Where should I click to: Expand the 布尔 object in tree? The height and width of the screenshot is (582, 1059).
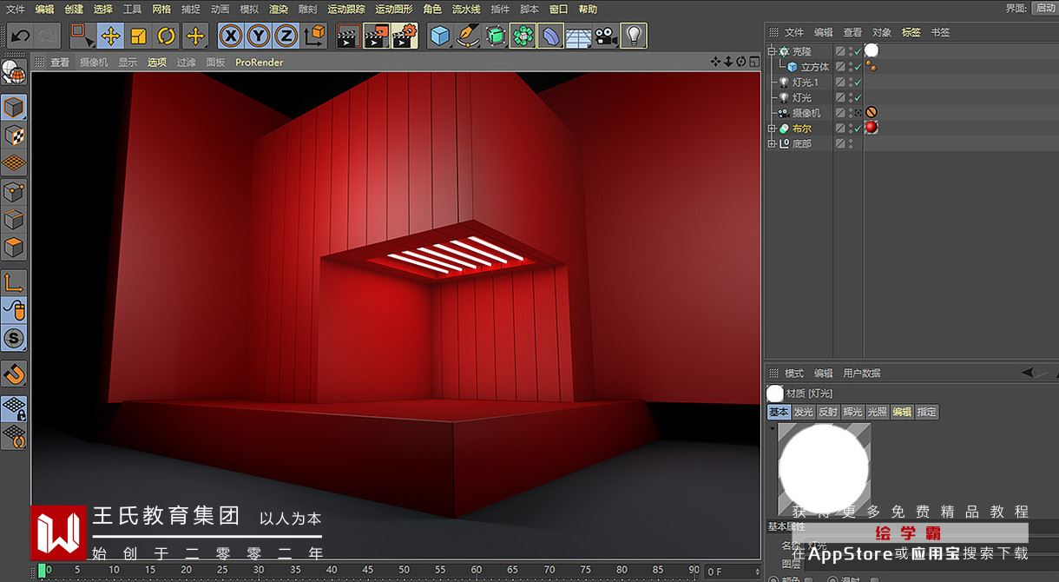click(772, 129)
